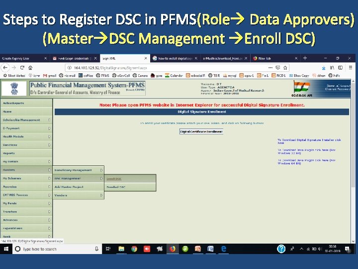Select Add Master Project item

79,187
